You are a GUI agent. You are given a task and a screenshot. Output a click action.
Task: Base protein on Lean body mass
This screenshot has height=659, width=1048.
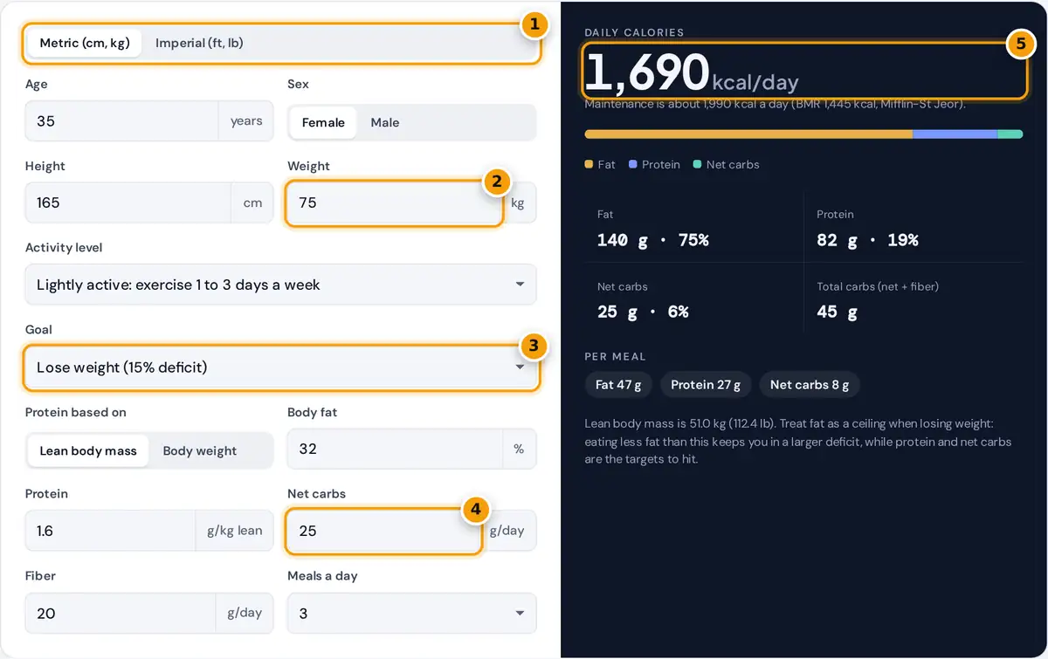click(88, 451)
